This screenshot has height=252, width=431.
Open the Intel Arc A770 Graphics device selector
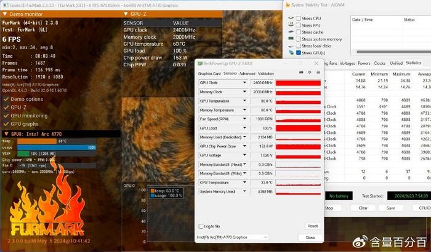[232, 237]
